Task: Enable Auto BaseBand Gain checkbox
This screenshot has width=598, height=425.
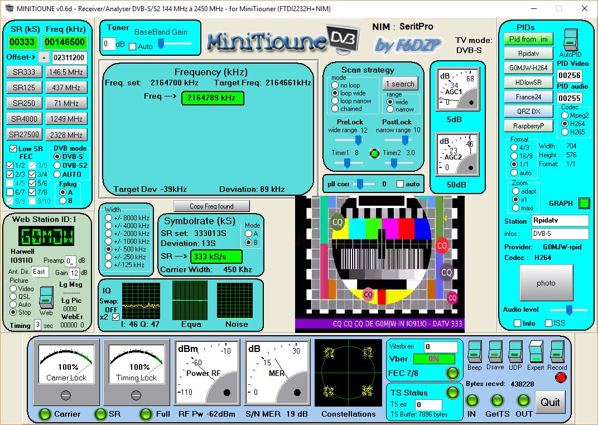Action: 132,46
